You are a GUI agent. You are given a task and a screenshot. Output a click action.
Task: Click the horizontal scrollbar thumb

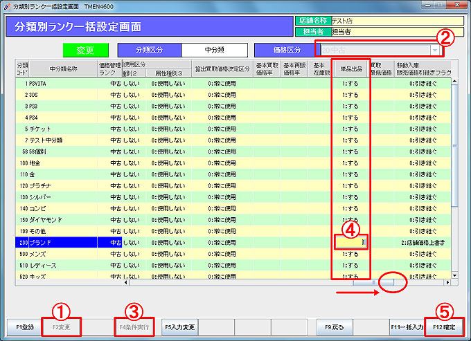[374, 282]
